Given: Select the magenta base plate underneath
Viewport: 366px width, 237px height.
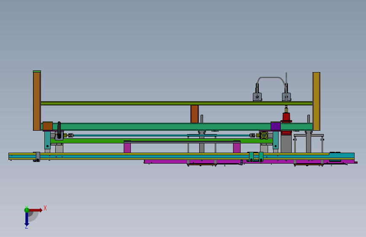Looking at the screenshot, I should (250, 162).
